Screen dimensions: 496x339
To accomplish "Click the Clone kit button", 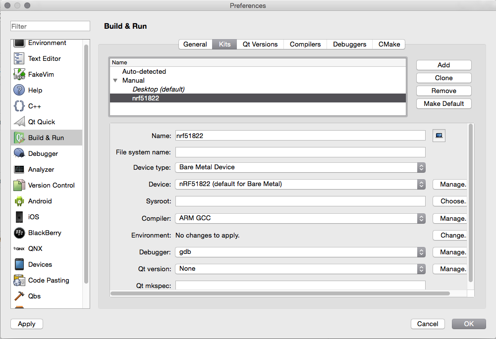I will 444,78.
